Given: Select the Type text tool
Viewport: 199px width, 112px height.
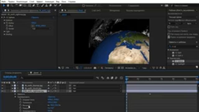Looking at the screenshot, I should [x=38, y=6].
